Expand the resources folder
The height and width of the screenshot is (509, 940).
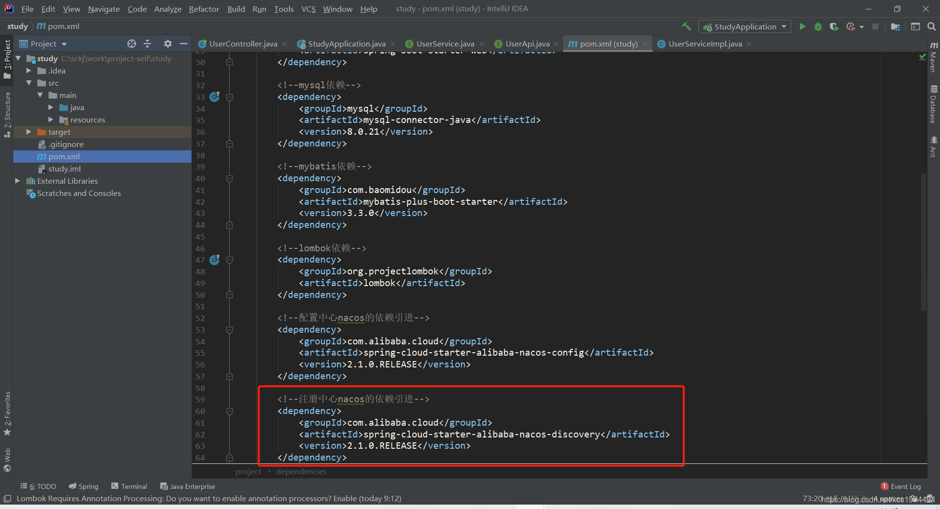(51, 120)
